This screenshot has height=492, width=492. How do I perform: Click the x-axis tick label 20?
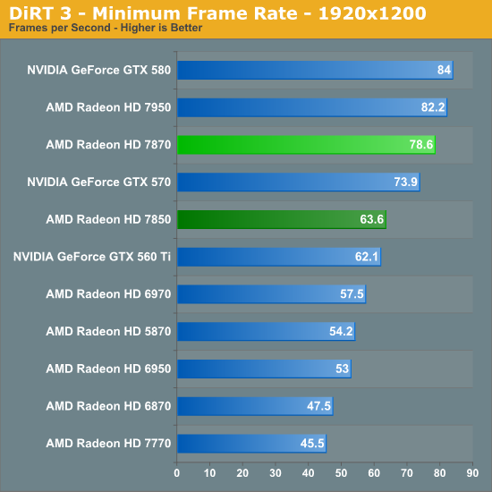pos(242,473)
